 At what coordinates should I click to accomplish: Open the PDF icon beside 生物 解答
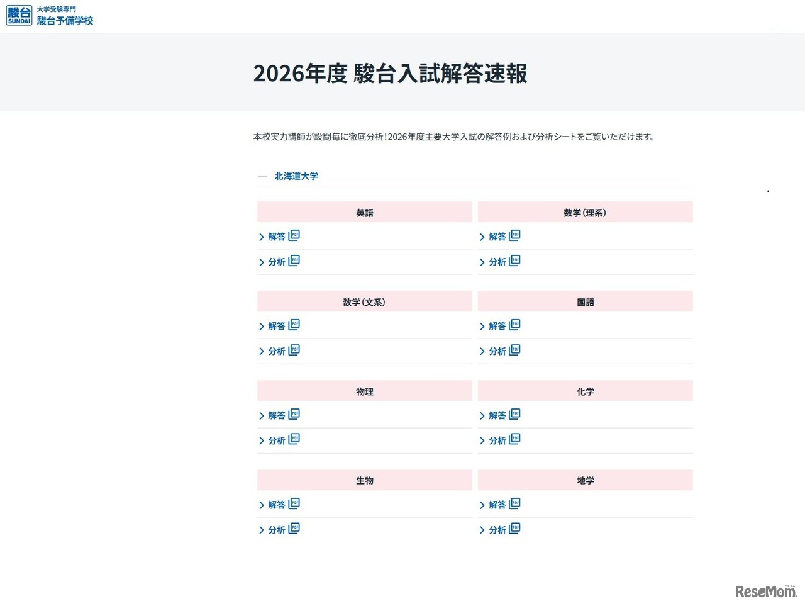pos(295,503)
